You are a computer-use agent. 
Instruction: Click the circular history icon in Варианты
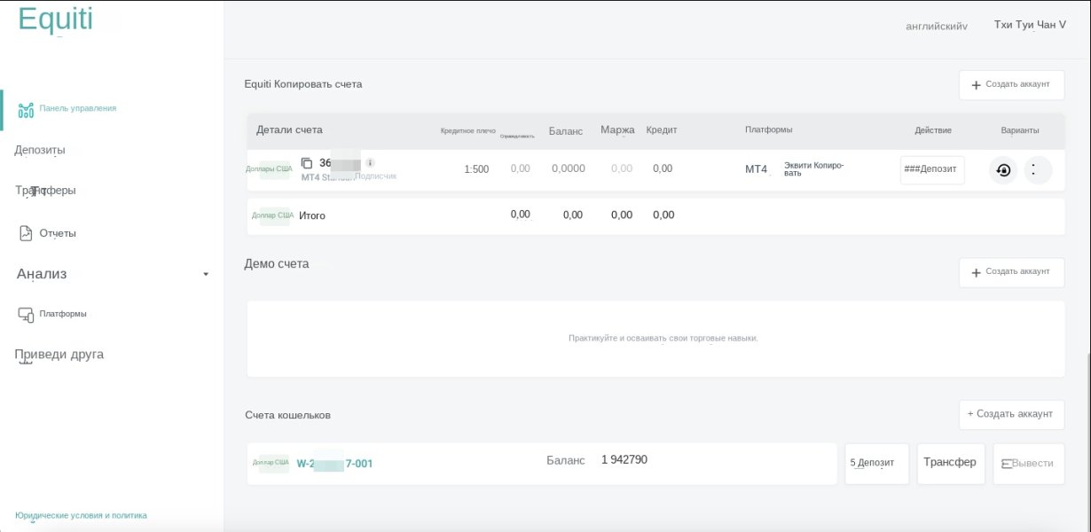pyautogui.click(x=1003, y=170)
